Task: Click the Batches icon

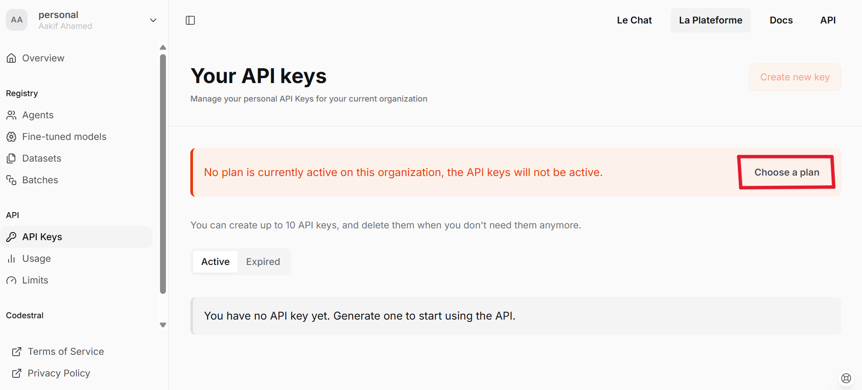Action: pos(11,180)
